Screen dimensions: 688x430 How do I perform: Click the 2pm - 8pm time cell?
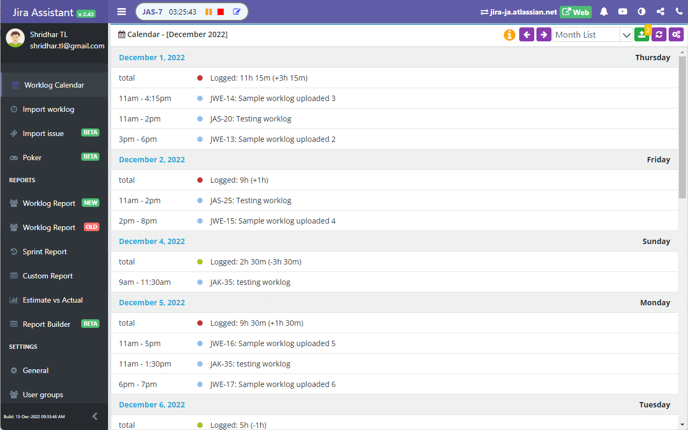point(138,221)
